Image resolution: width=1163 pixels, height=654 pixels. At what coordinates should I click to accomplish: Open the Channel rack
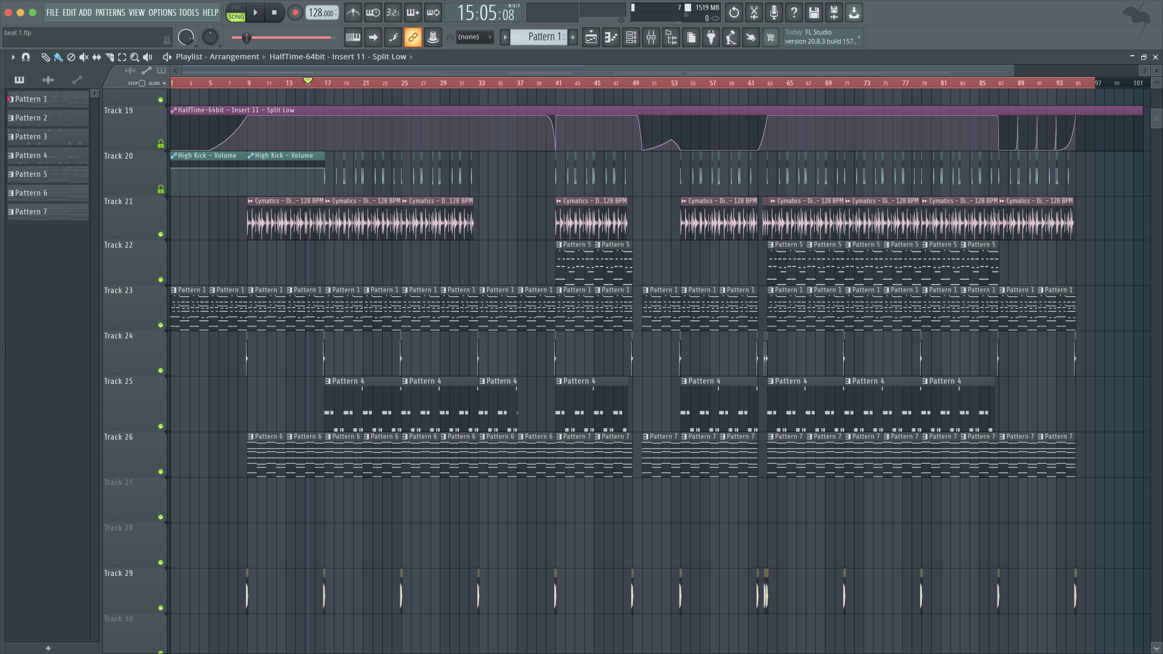[x=631, y=38]
